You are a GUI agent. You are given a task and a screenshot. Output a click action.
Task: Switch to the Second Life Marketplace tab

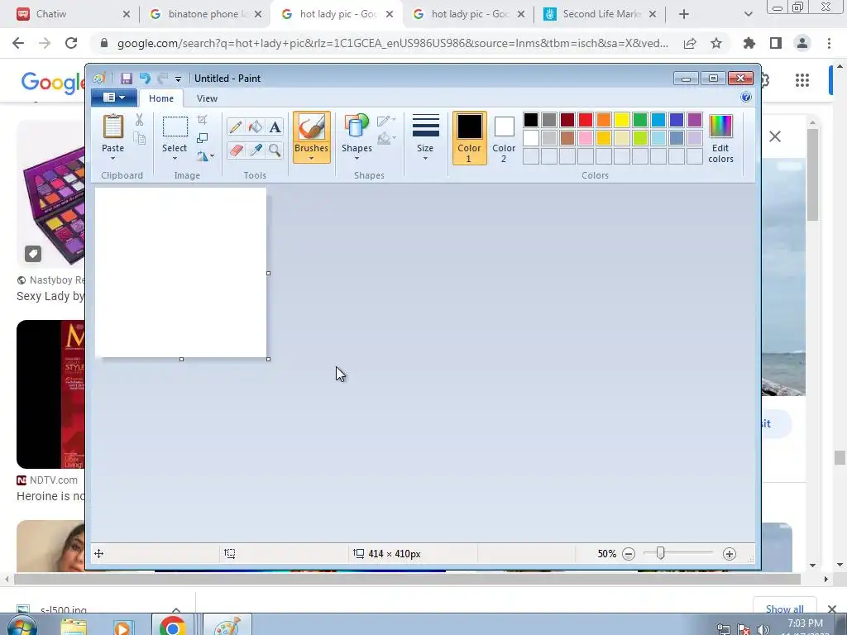pyautogui.click(x=600, y=14)
